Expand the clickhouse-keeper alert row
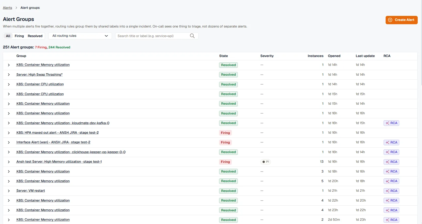Screen dimensions: 422x224 point(9,152)
